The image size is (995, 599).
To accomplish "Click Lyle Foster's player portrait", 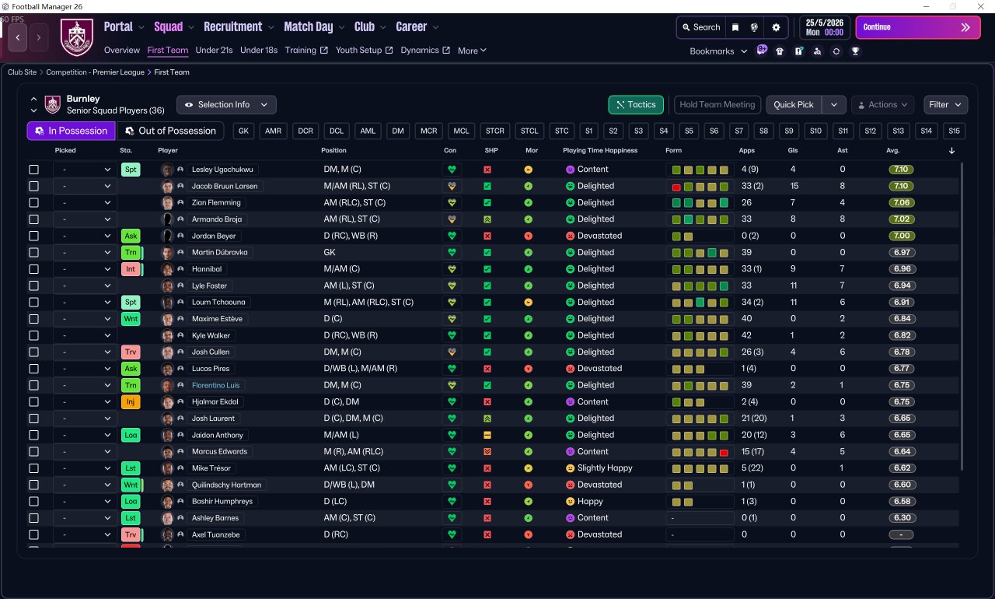I will tap(166, 285).
